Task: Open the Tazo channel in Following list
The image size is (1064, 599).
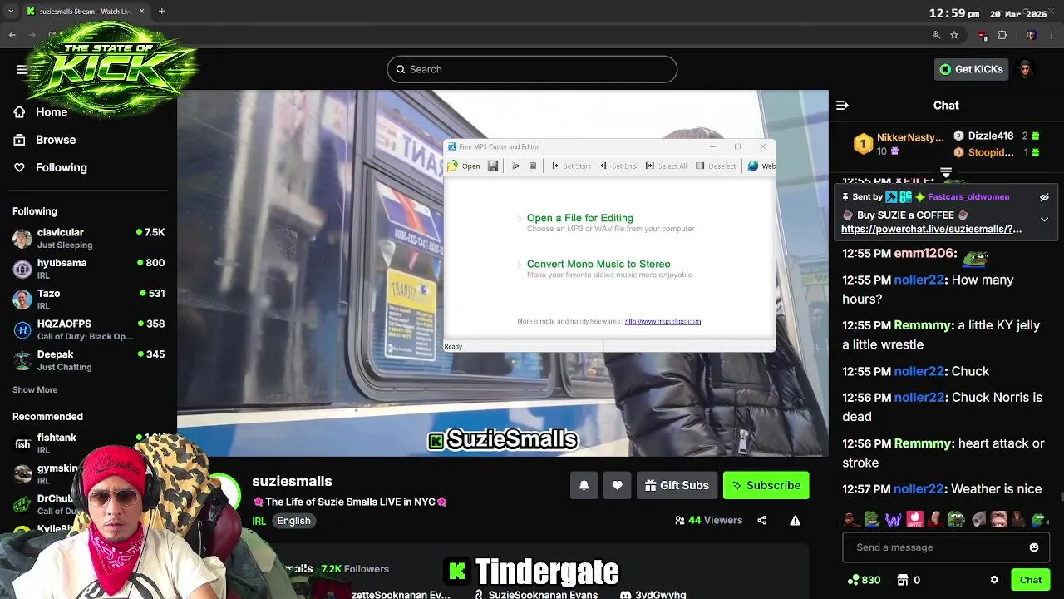Action: point(88,299)
